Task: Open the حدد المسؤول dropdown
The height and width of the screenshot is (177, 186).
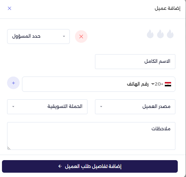Action: click(38, 36)
